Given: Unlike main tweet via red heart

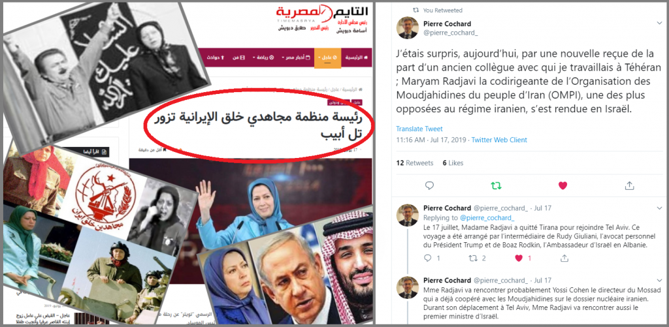Looking at the screenshot, I should pos(563,185).
